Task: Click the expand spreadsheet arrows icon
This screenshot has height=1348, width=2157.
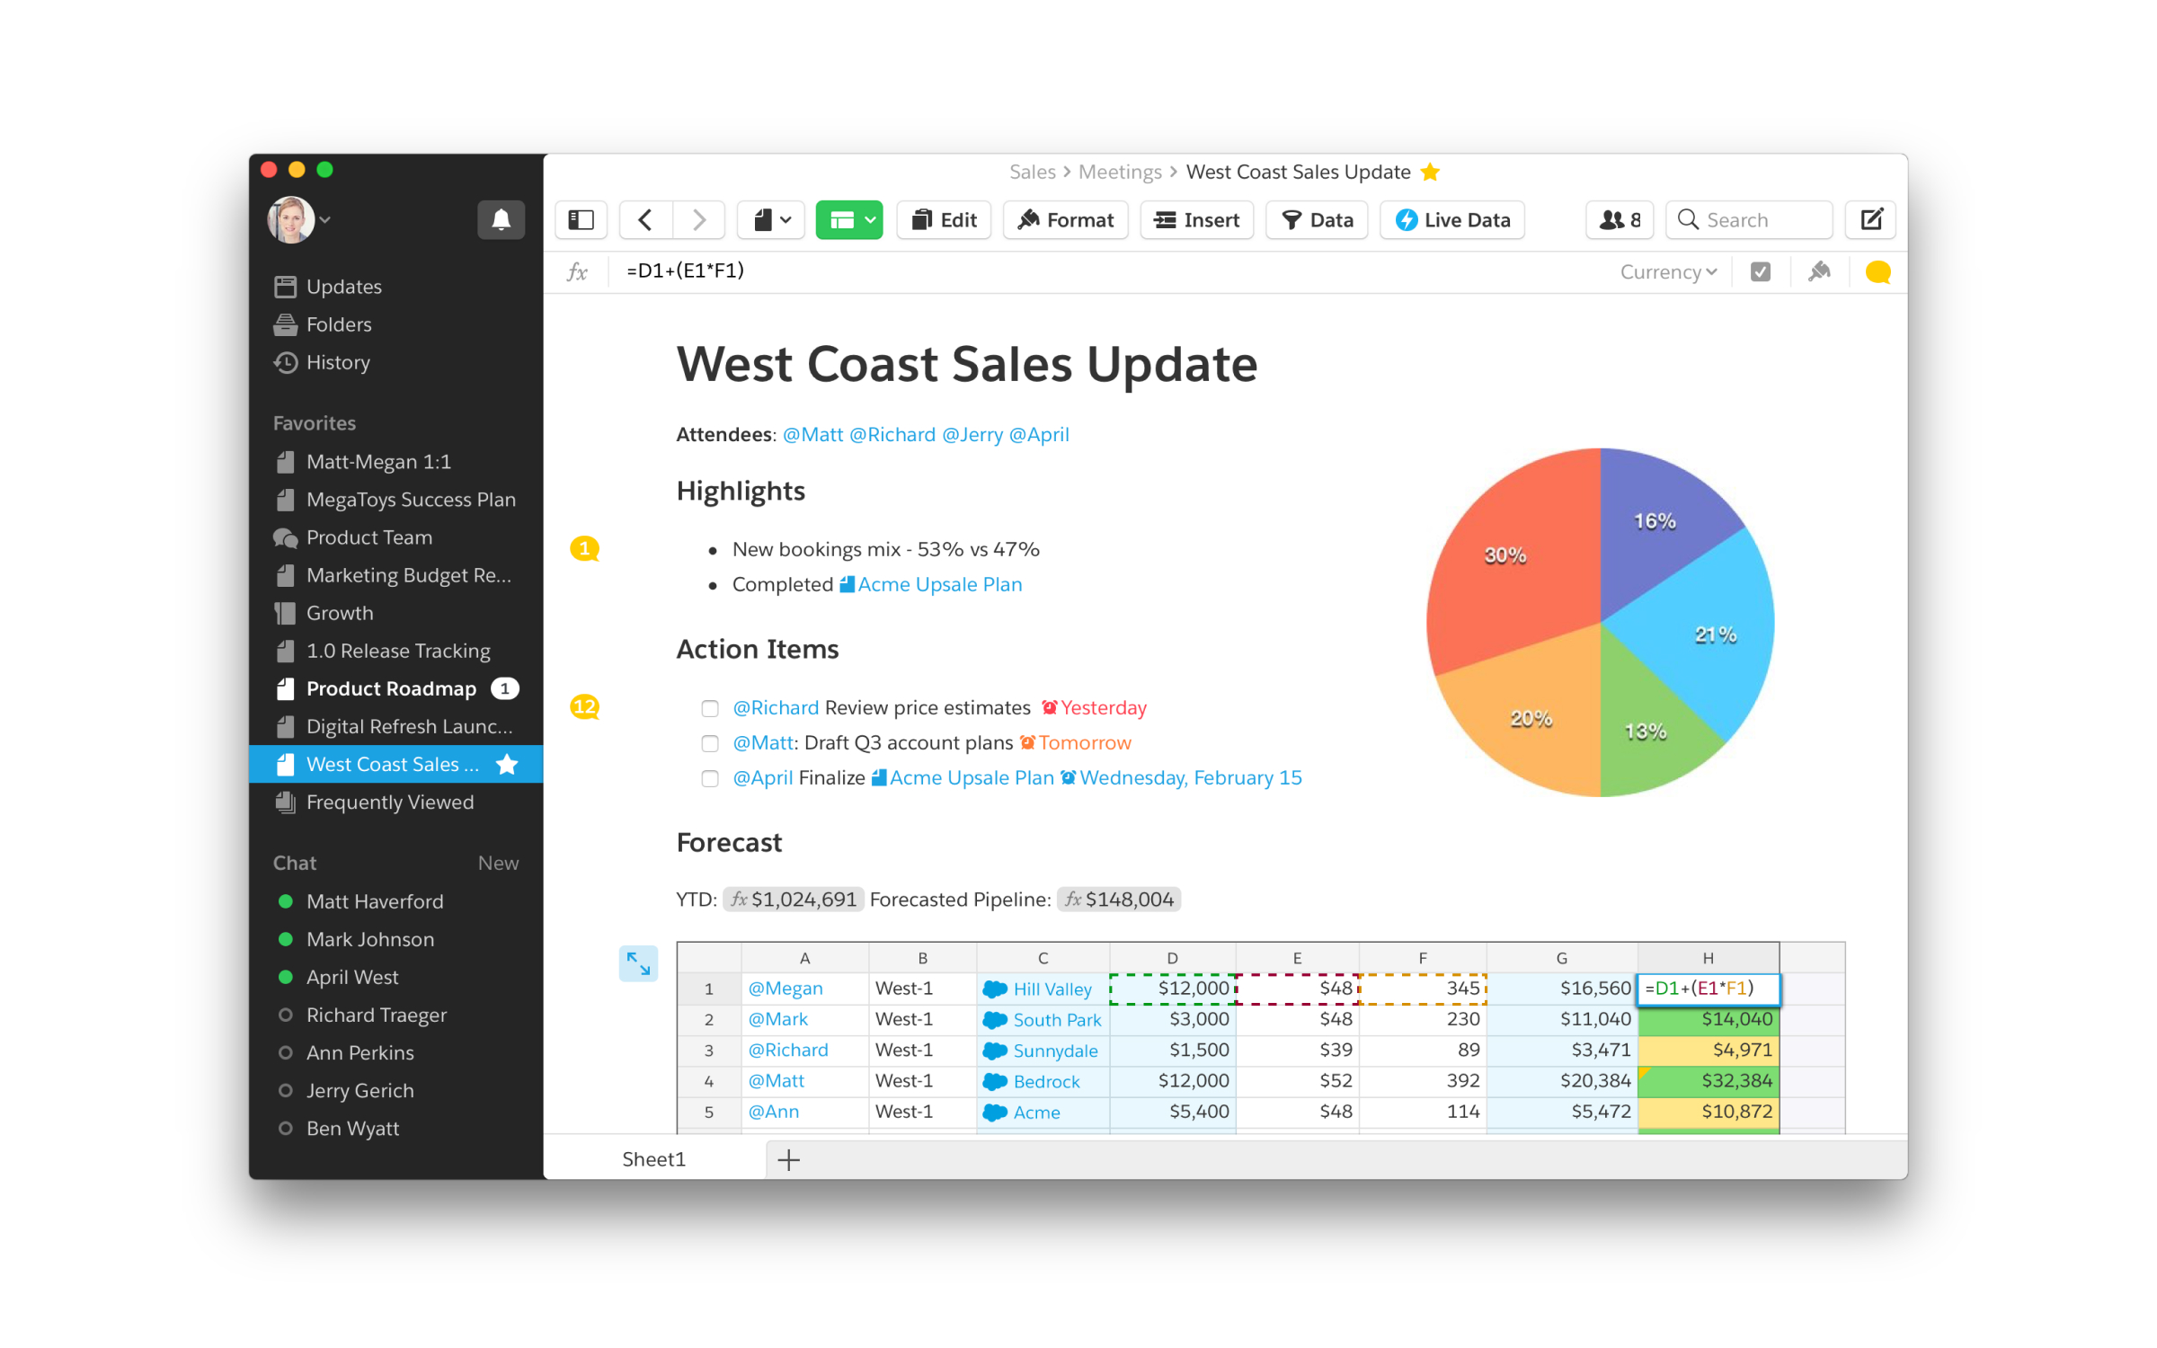Action: pos(638,963)
